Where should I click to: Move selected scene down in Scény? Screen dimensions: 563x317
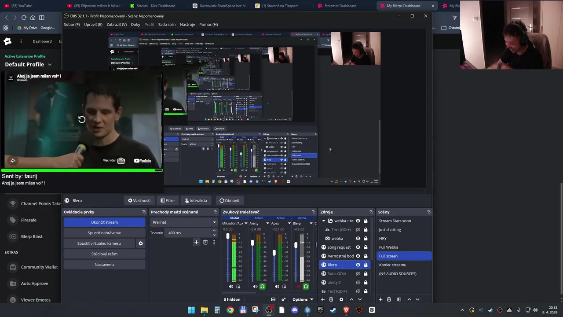tap(417, 299)
